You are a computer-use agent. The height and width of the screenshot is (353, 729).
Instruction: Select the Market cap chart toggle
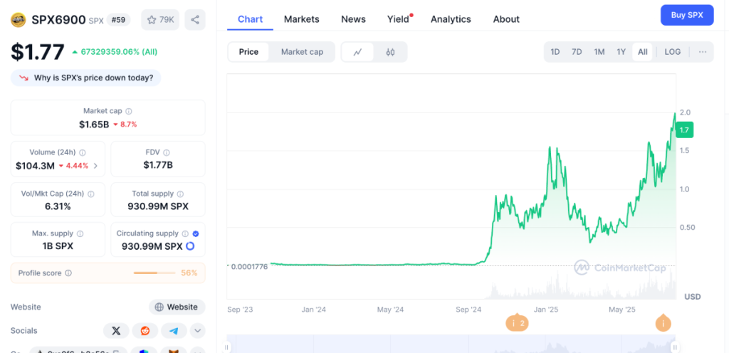click(302, 52)
